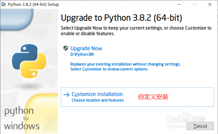Viewport: 218px width, 134px height.
Task: Click the Python icon in the title bar
Action: tap(4, 4)
